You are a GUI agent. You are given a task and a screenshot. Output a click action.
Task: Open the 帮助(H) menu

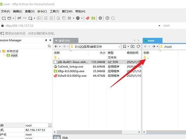click(x=80, y=12)
